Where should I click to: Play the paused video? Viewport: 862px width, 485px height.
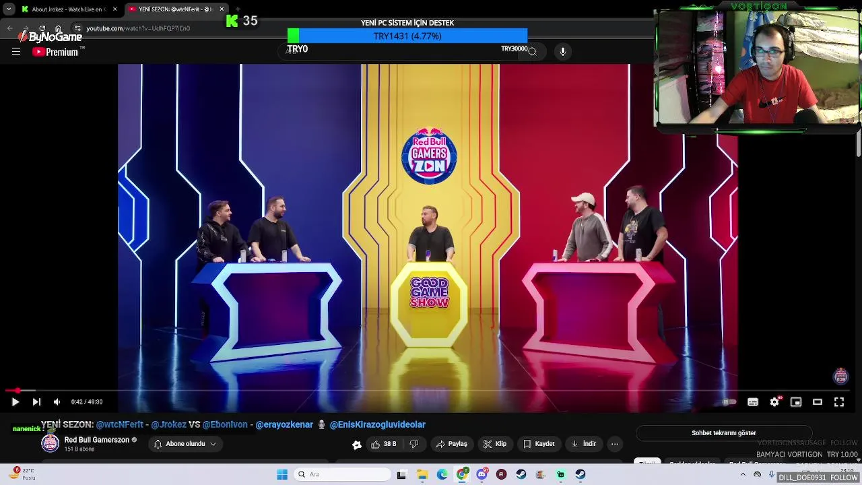click(15, 401)
